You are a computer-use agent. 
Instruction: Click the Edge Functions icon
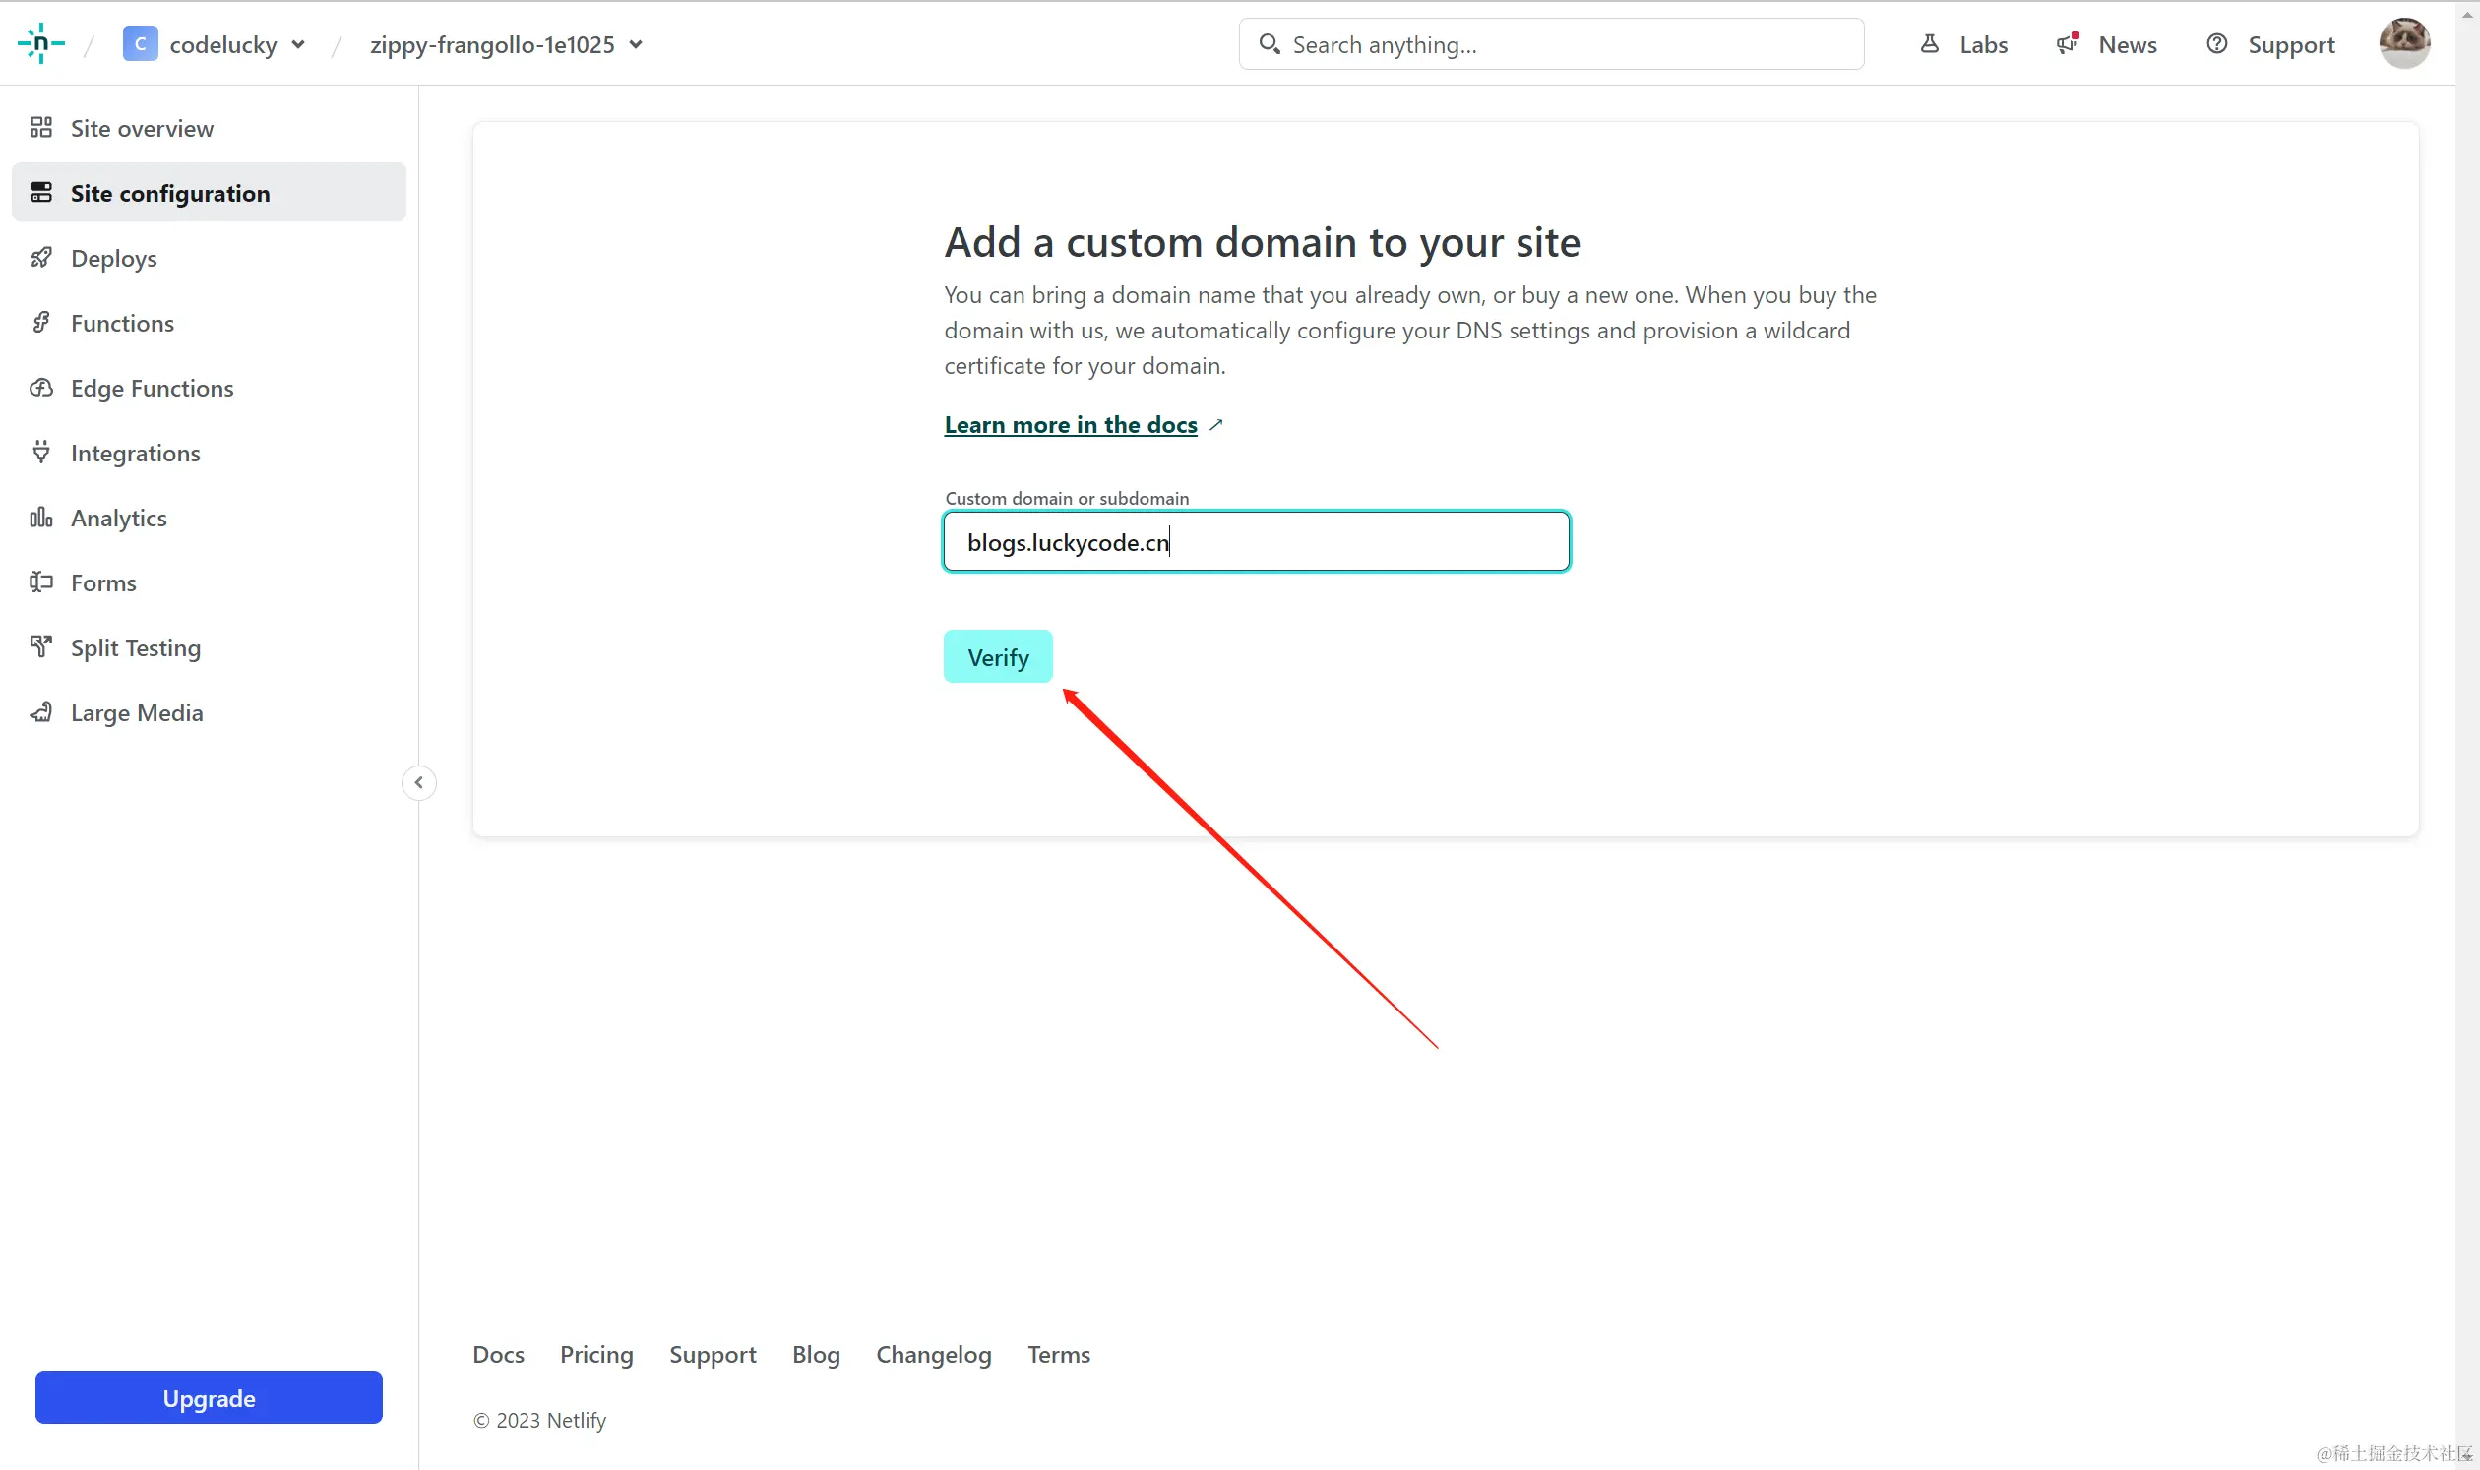[x=40, y=388]
